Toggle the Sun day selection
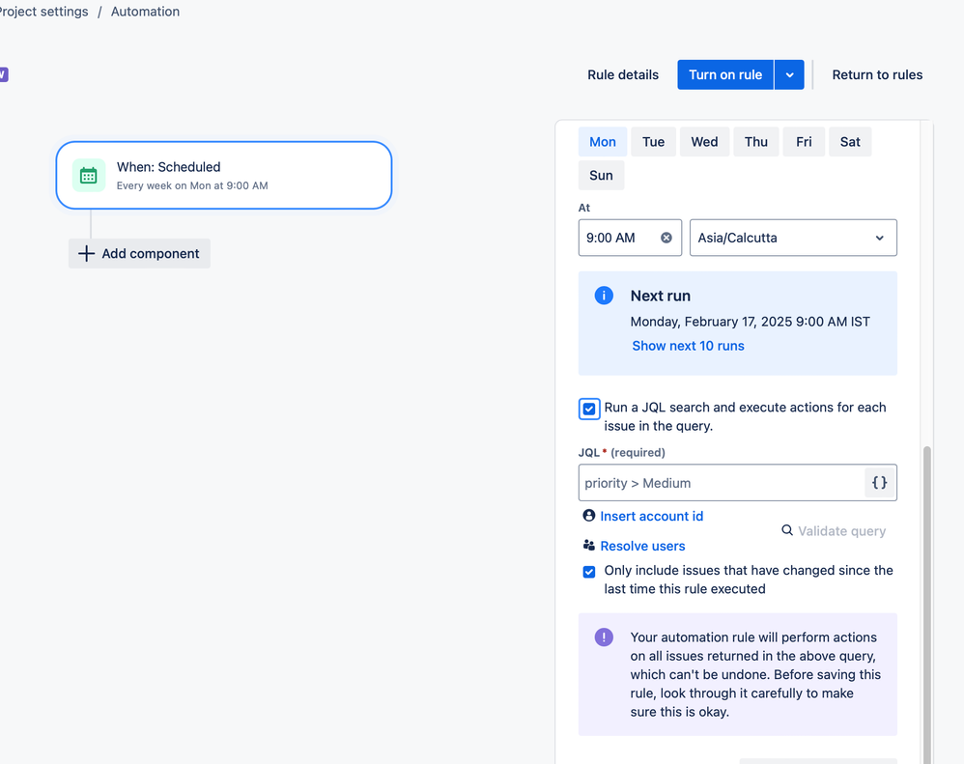Screen dimensions: 964x764 pyautogui.click(x=601, y=175)
